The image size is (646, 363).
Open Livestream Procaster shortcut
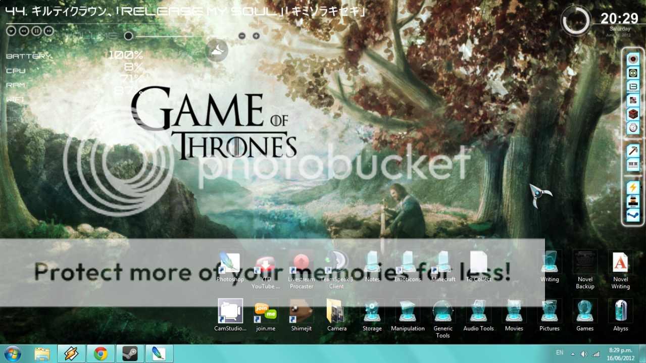click(x=301, y=270)
